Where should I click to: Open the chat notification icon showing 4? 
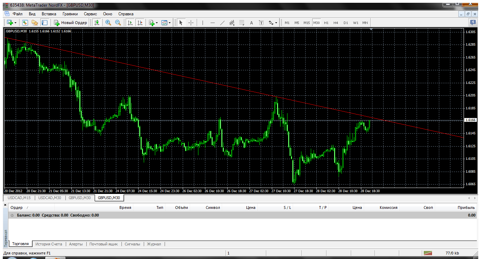pyautogui.click(x=473, y=23)
